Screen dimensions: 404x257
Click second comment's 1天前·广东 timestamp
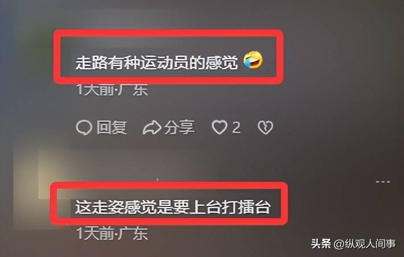tap(112, 234)
